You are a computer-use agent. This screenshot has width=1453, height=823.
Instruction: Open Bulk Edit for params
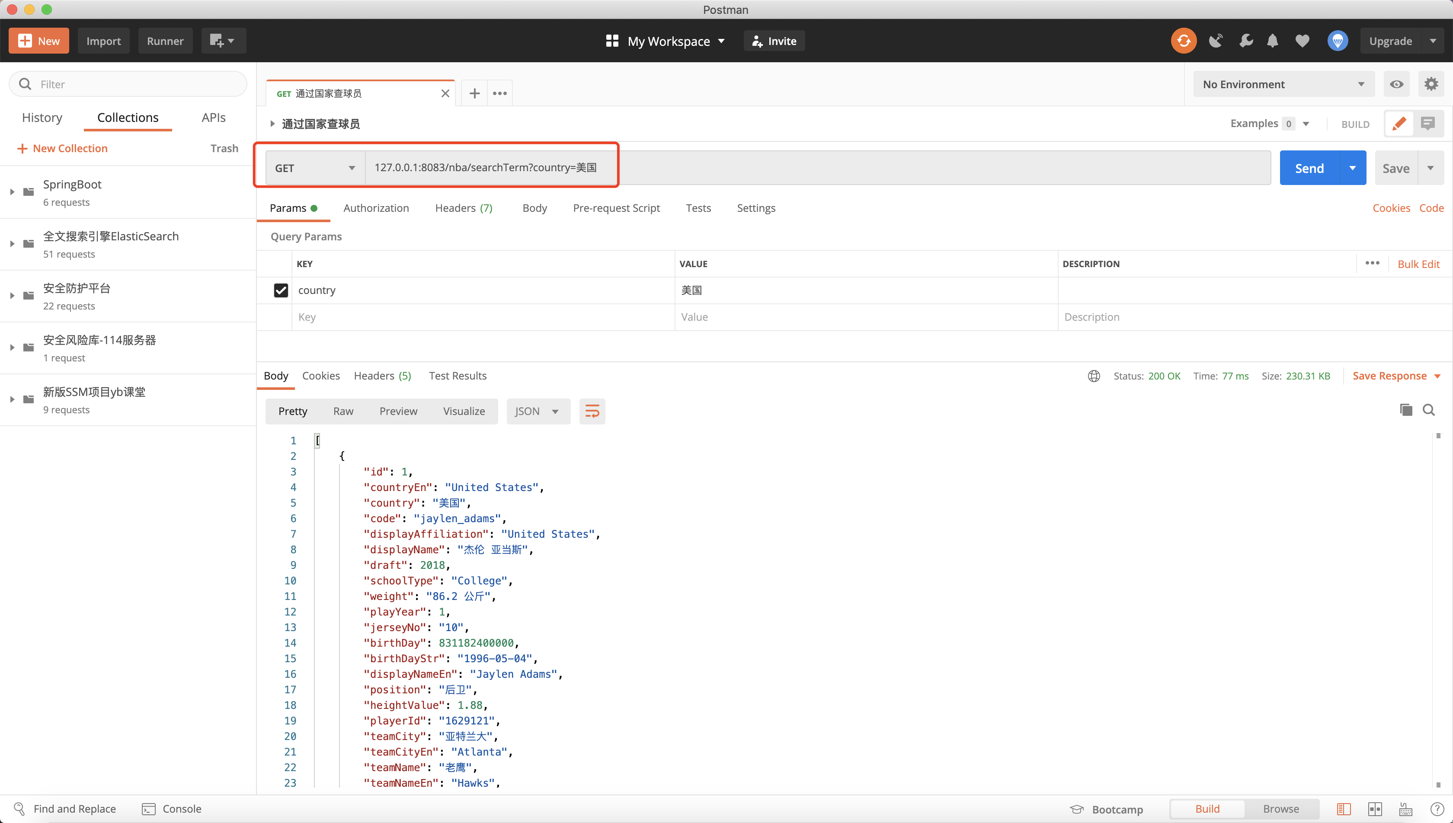point(1418,264)
